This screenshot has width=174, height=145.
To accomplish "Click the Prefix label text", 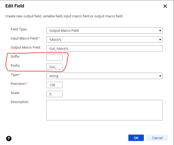I will (x=15, y=65).
